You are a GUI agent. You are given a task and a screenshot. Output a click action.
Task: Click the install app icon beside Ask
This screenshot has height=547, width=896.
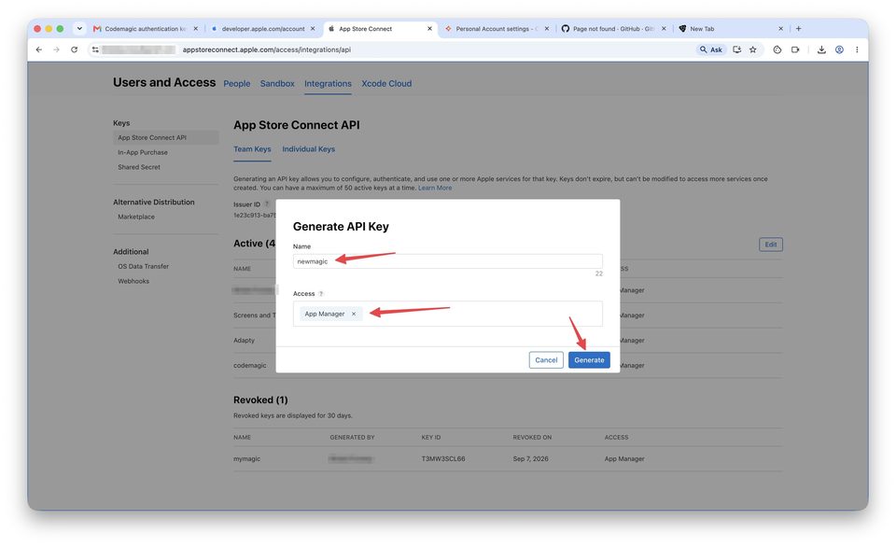click(737, 49)
